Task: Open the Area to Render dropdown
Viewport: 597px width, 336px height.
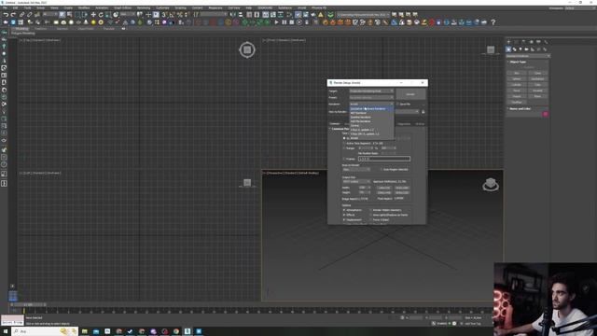Action: pyautogui.click(x=356, y=170)
